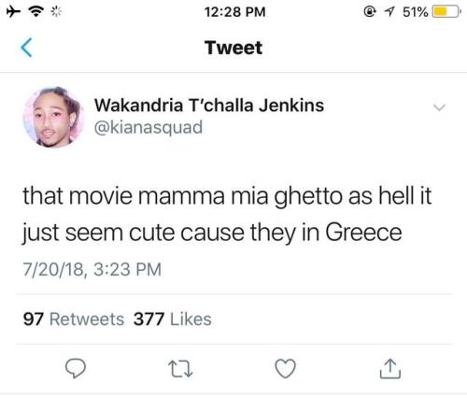This screenshot has height=398, width=467.
Task: Open the reply speech bubble icon
Action: [76, 368]
